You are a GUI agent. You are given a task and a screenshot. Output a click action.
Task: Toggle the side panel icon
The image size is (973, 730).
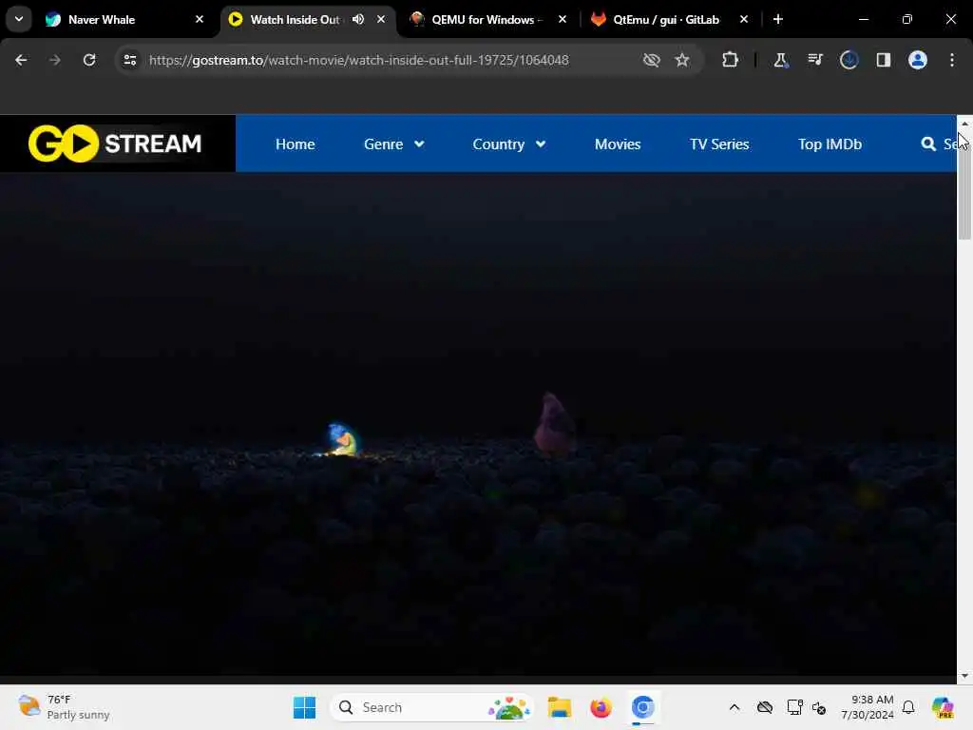coord(883,60)
